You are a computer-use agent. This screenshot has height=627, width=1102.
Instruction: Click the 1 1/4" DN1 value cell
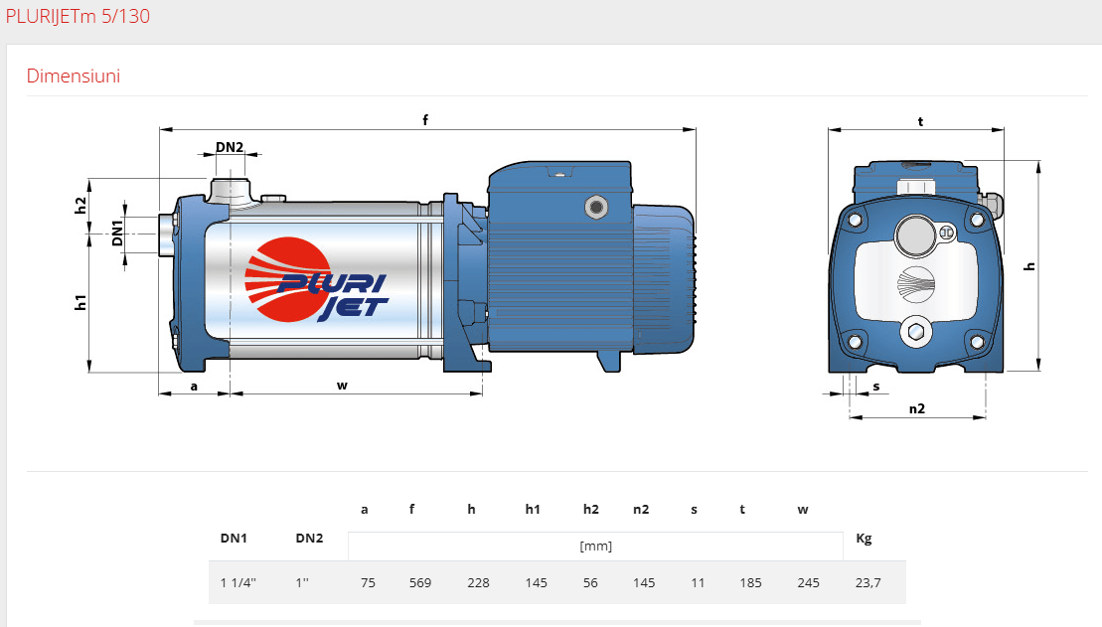point(238,582)
